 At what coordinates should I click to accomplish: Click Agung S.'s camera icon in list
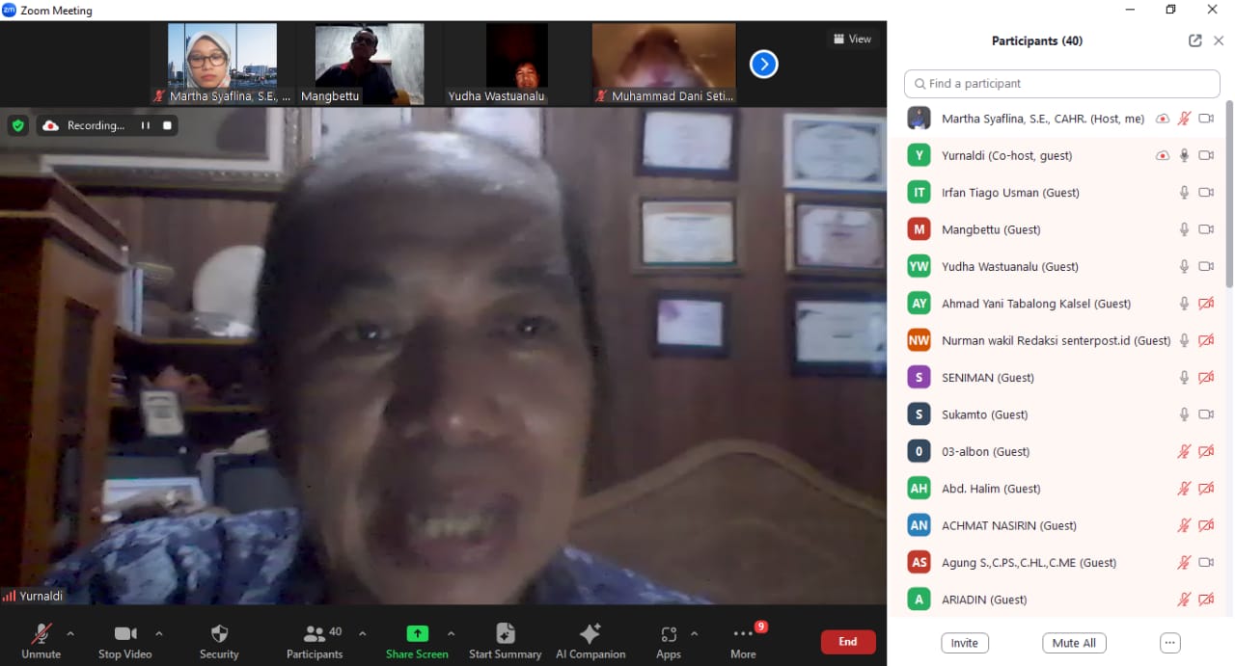pyautogui.click(x=1206, y=562)
